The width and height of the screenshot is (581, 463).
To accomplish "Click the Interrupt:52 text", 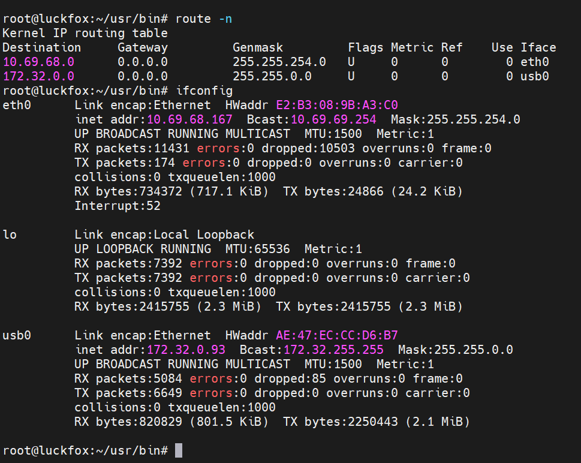I will click(x=118, y=206).
